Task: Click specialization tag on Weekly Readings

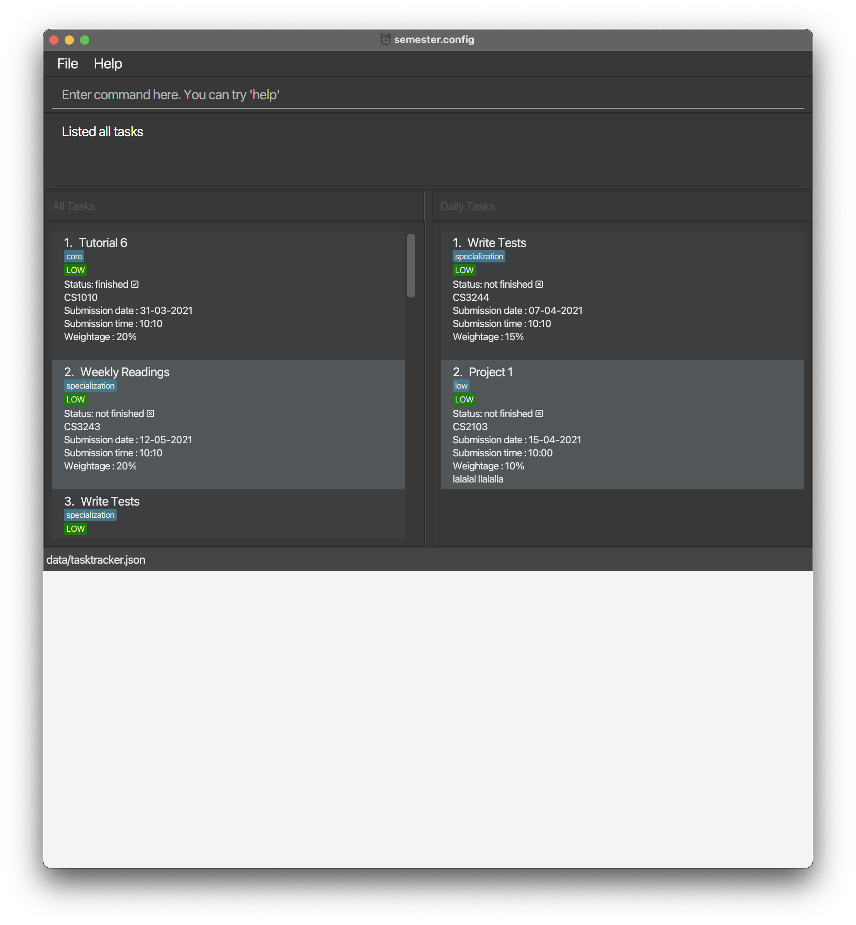Action: point(90,386)
